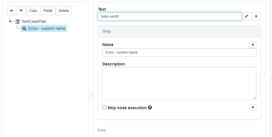Click inside the Description text area
Viewport: 272px width, 137px height.
coord(179,83)
